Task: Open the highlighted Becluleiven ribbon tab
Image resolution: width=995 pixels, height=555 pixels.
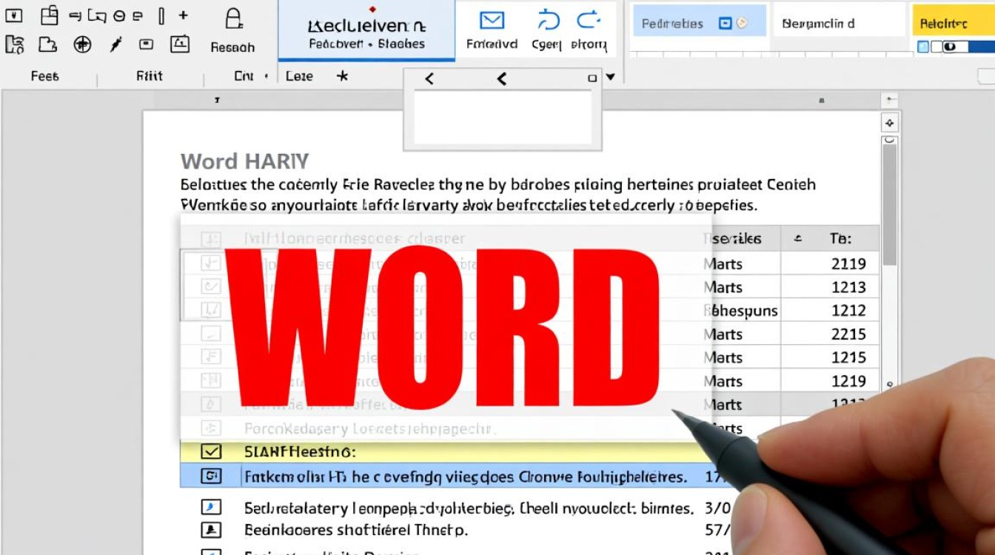Action: click(x=366, y=30)
